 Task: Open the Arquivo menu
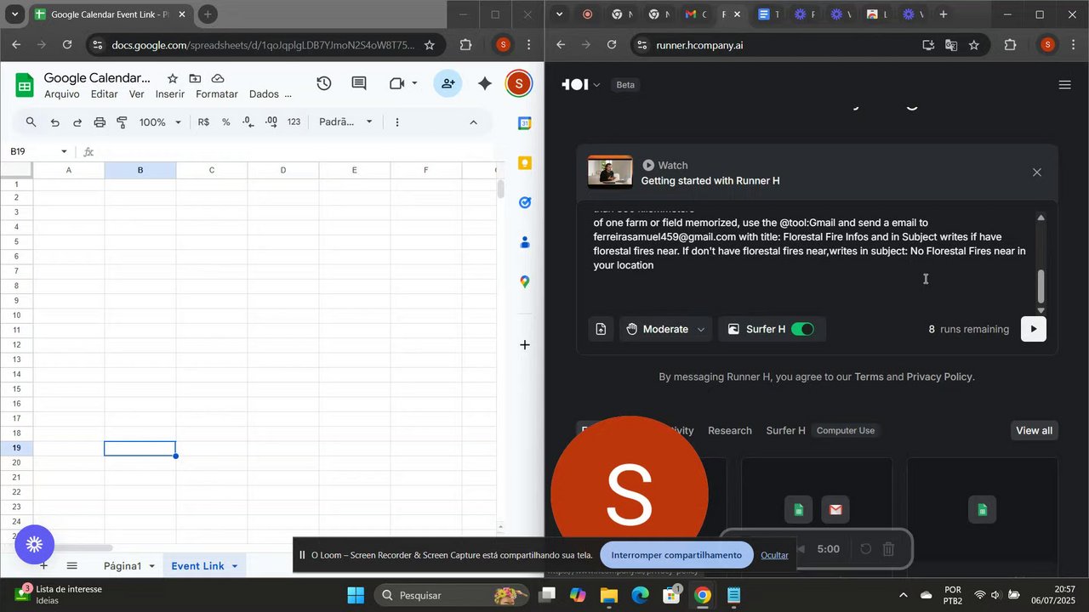[62, 94]
